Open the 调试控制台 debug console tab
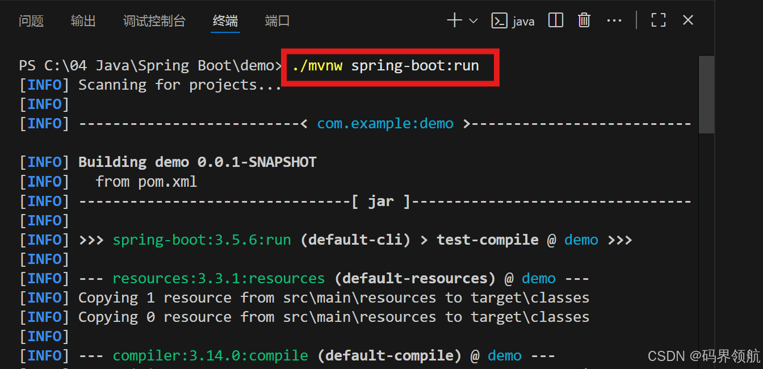 pyautogui.click(x=154, y=21)
